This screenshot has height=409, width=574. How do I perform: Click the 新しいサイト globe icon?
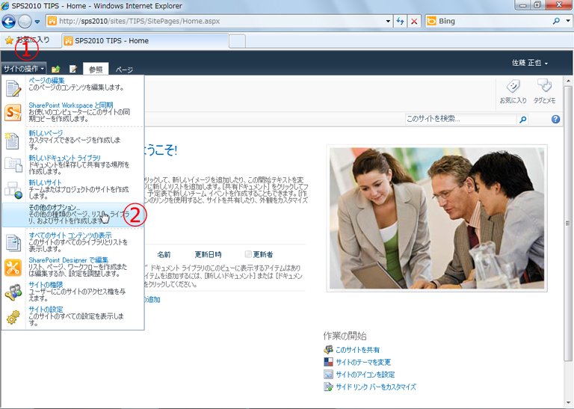pos(13,190)
